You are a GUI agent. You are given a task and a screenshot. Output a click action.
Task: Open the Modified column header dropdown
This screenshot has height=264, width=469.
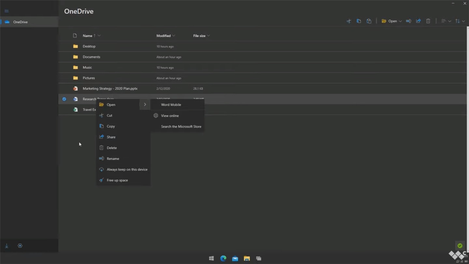tap(174, 35)
